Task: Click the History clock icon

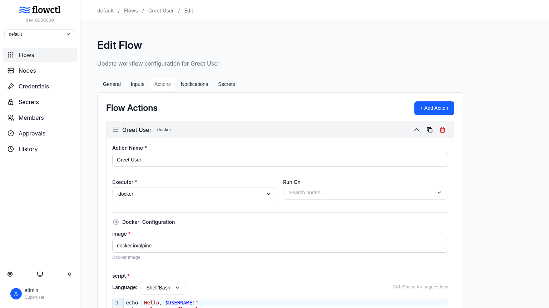Action: 11,149
